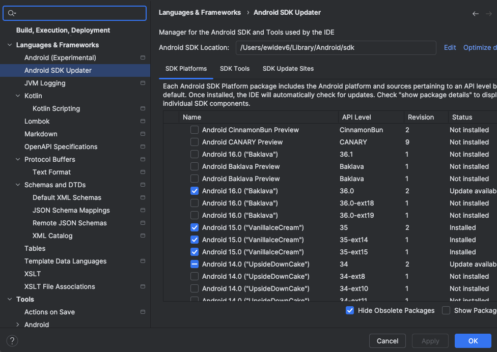Click project-level icon beside OpenAPI Specifications
This screenshot has height=352, width=497.
(143, 146)
